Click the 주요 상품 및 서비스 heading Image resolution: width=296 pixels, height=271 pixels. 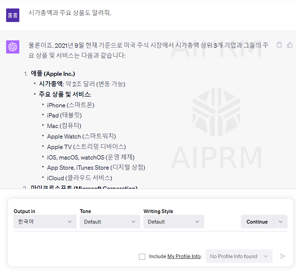tap(65, 94)
